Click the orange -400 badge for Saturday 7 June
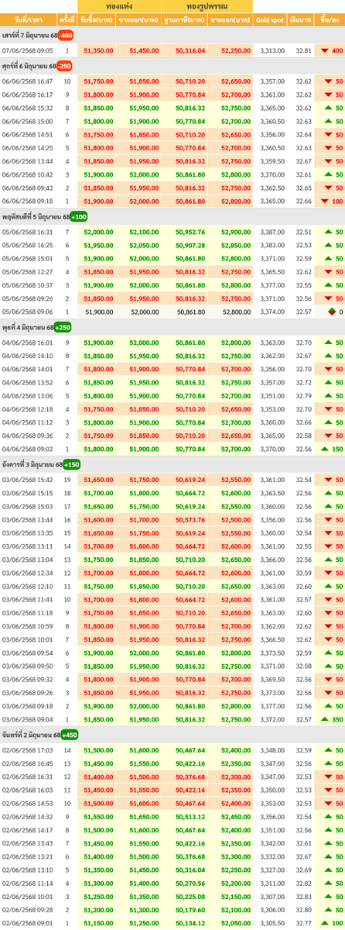 pyautogui.click(x=66, y=36)
